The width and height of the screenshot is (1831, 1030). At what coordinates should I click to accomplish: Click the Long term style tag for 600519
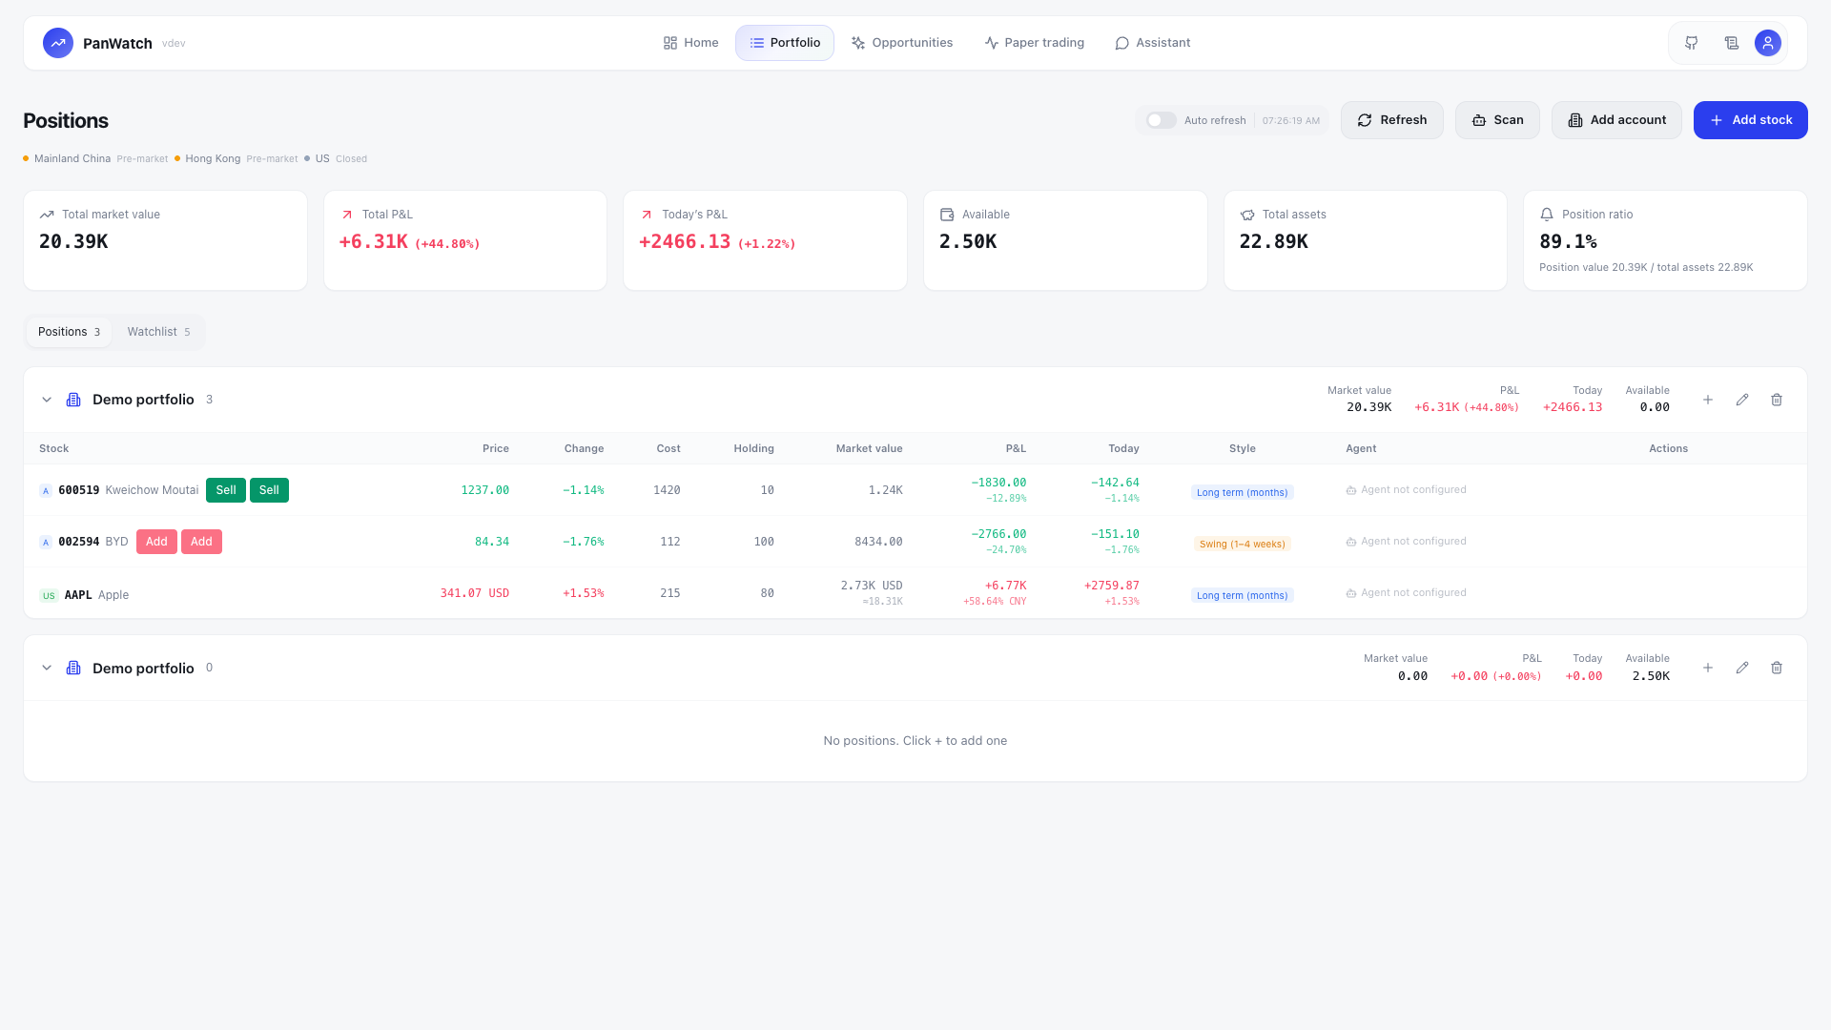(1243, 492)
